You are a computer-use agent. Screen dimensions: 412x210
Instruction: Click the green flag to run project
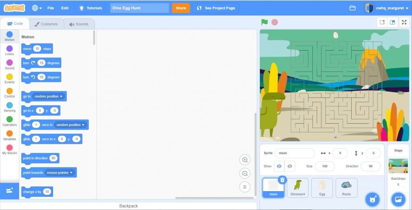click(264, 22)
